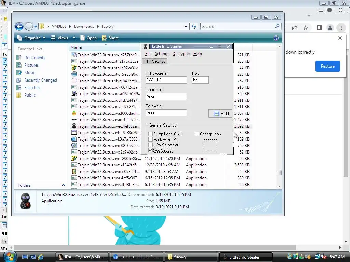Click the refresh button beside address bar

194,27
